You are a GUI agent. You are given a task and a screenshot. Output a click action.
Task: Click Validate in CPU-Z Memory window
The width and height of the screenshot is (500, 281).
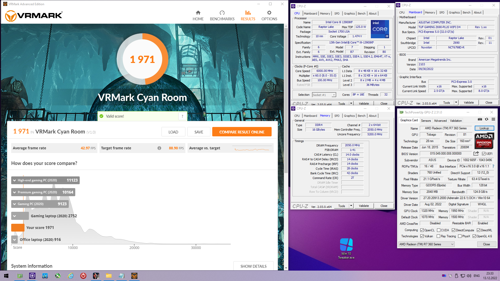364,206
